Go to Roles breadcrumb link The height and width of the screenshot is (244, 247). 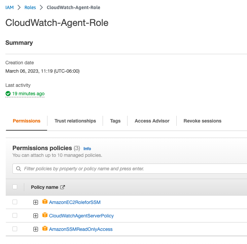(x=30, y=7)
